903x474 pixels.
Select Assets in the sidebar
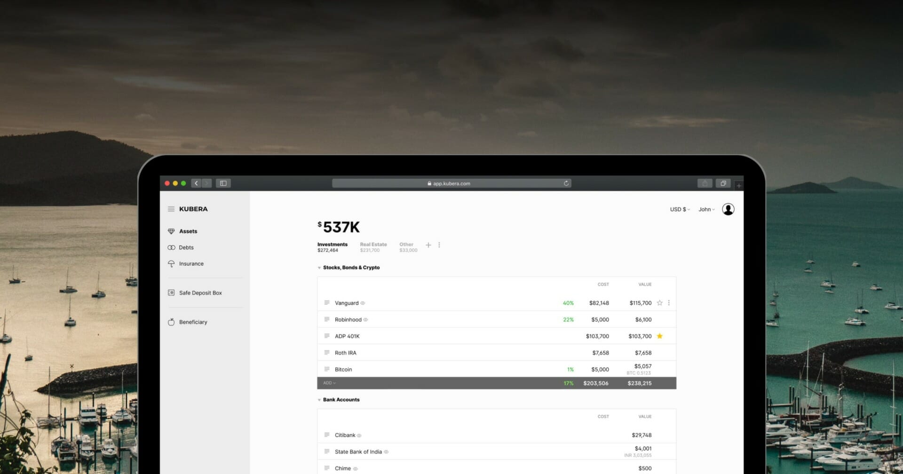coord(187,231)
